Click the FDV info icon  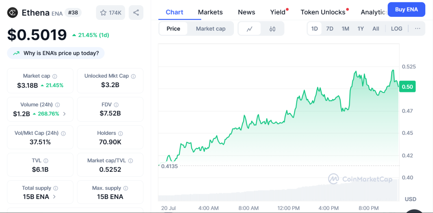(x=116, y=105)
